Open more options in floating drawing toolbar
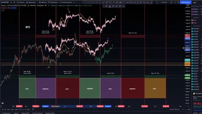The height and width of the screenshot is (114, 202). (x=123, y=6)
